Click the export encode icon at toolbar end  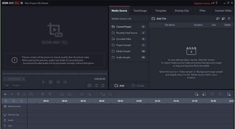(229, 94)
